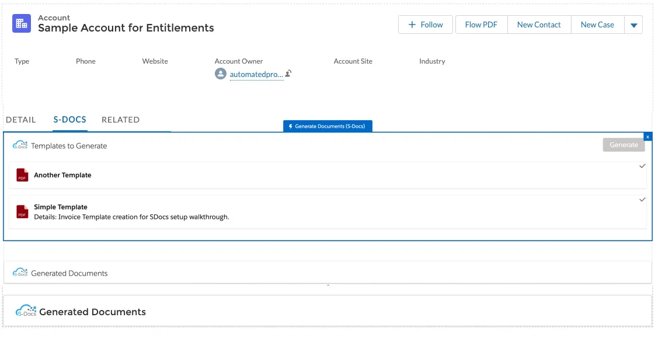Viewport: 669px width, 338px height.
Task: Click S-Docs logo in large Generated Documents card
Action: coord(26,311)
